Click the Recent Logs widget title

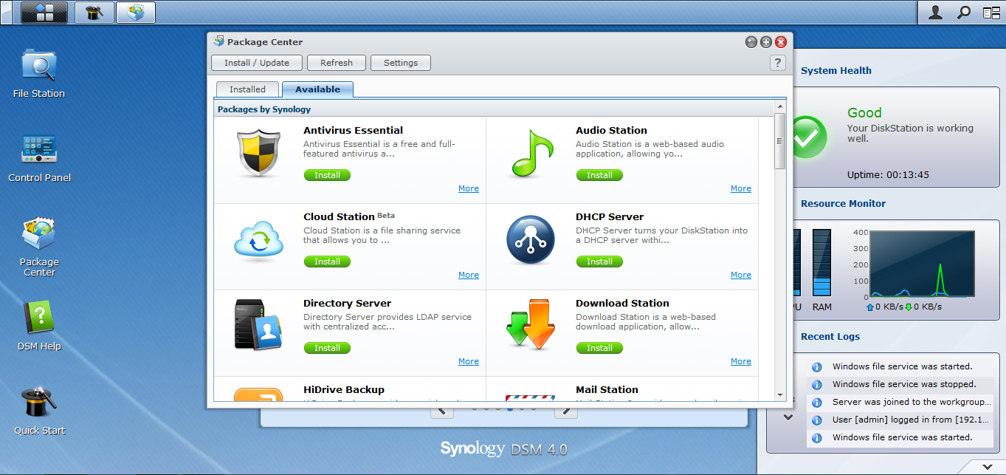tap(830, 337)
